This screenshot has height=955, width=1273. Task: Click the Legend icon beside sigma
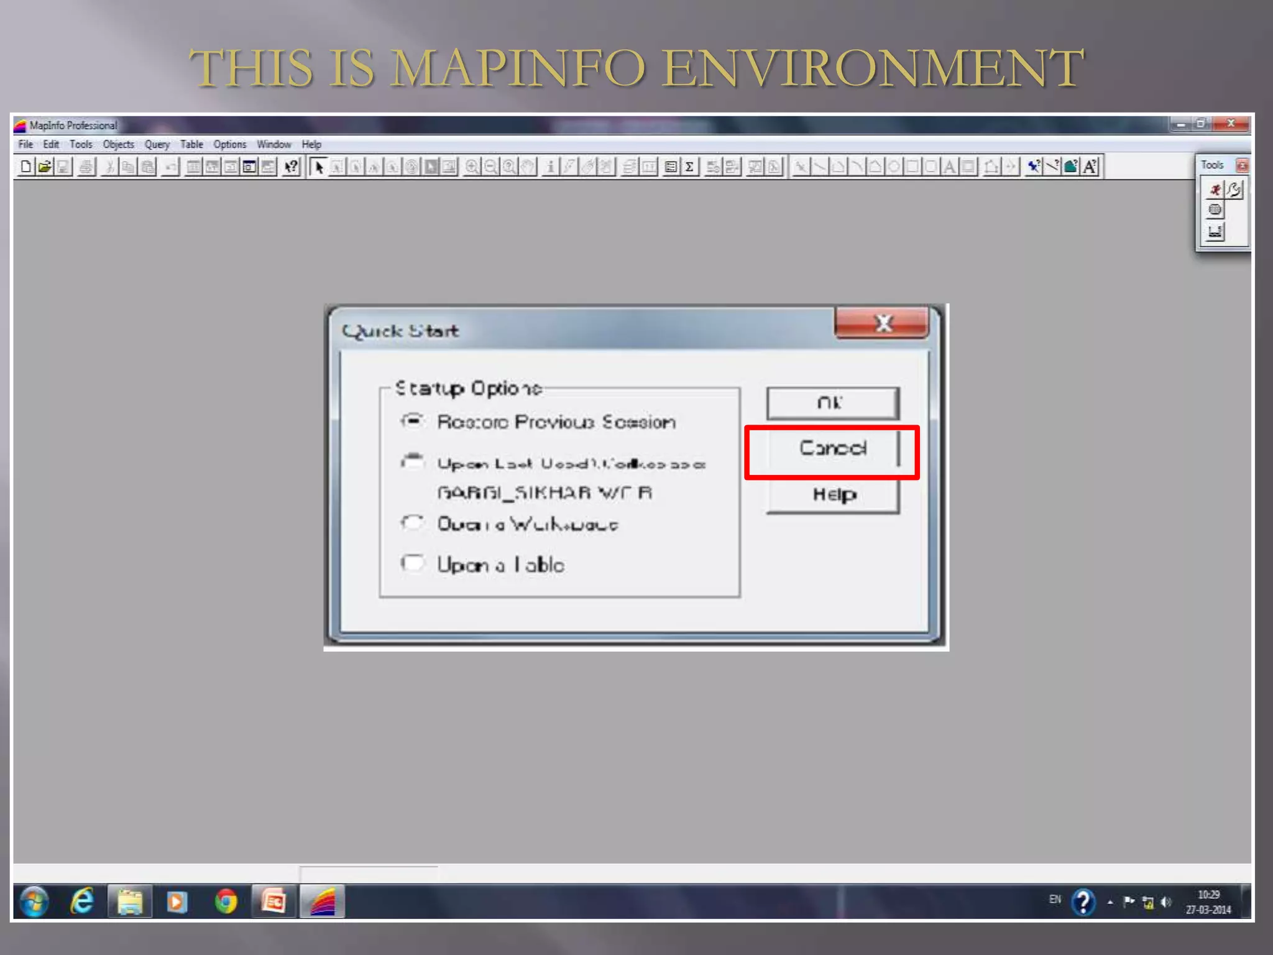(x=671, y=167)
